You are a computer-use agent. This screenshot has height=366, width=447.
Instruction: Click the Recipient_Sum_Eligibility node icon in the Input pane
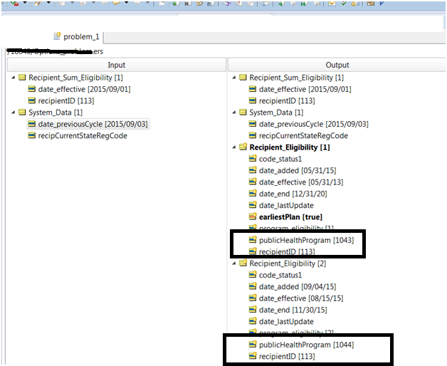tap(22, 78)
